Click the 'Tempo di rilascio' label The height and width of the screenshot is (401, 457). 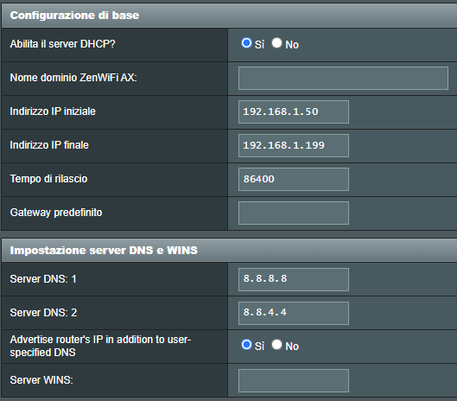48,179
